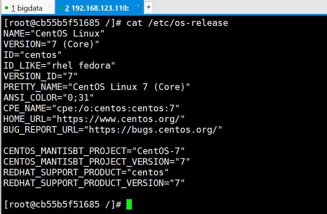Click the REDHAT_SUPPORT_PRODUCT="centos" line
This screenshot has height=214, width=327.
tap(86, 173)
